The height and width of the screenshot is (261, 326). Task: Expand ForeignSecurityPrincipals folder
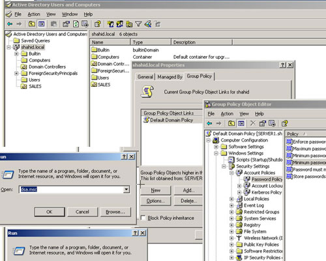[16, 73]
